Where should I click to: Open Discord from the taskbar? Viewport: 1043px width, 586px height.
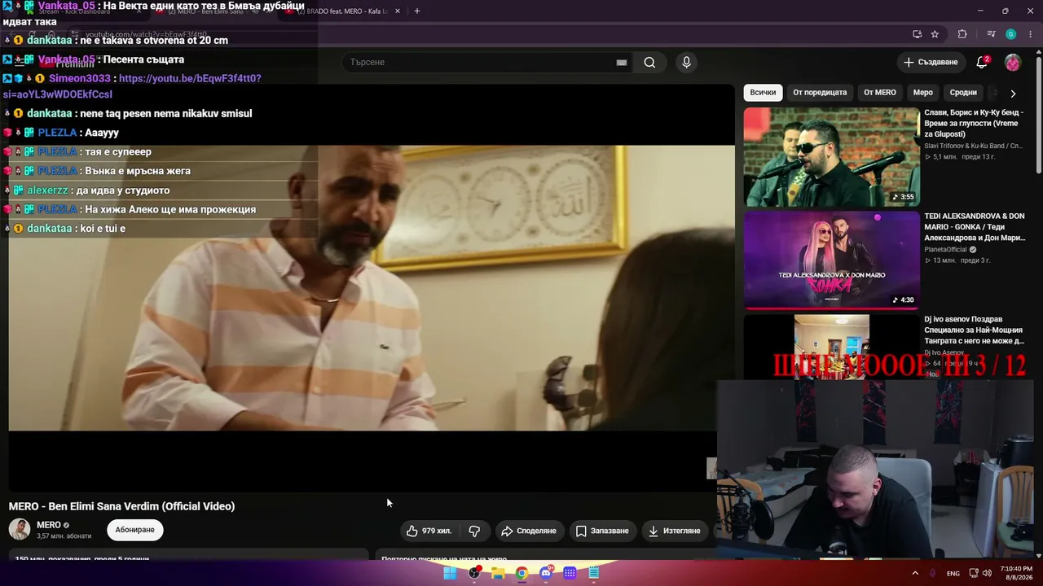coord(546,573)
